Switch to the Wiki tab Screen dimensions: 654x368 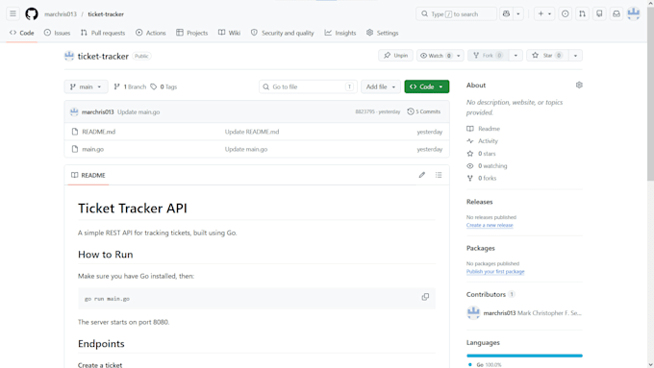click(x=230, y=33)
